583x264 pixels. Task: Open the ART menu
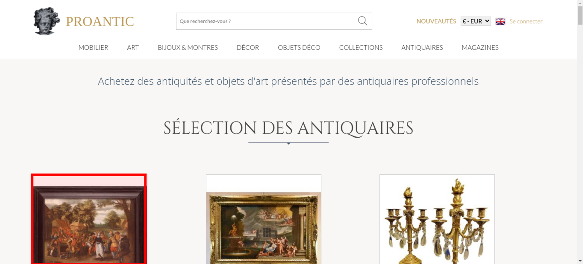click(133, 47)
